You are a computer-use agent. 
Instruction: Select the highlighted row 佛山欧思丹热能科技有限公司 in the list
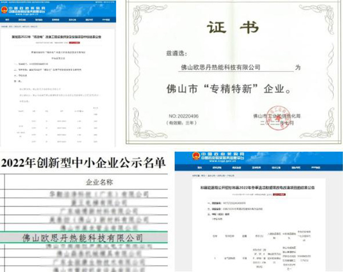(x=84, y=238)
